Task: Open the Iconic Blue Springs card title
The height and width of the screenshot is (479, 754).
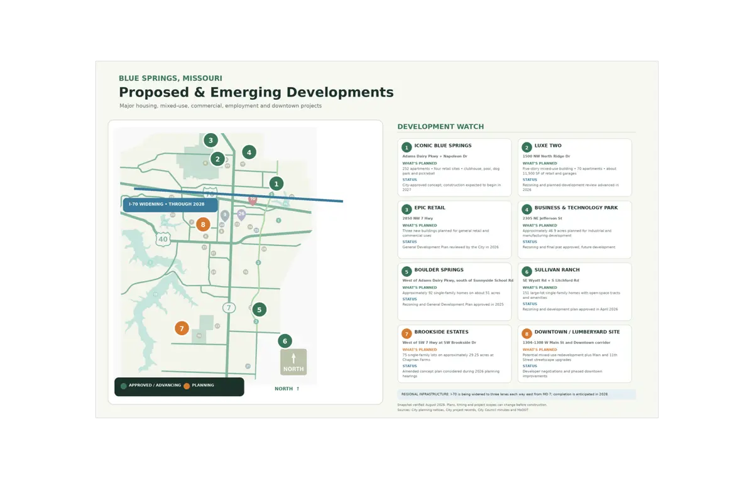Action: click(443, 146)
